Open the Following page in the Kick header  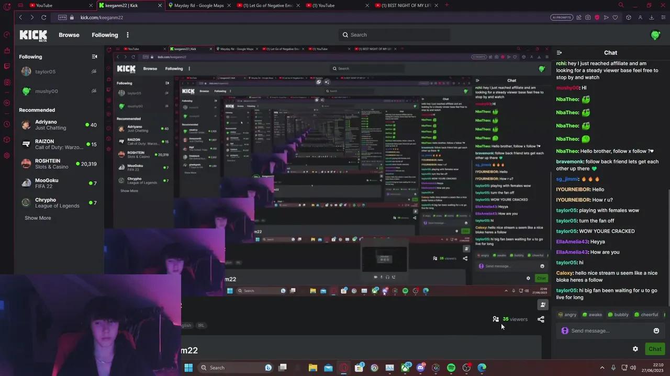[x=105, y=35]
